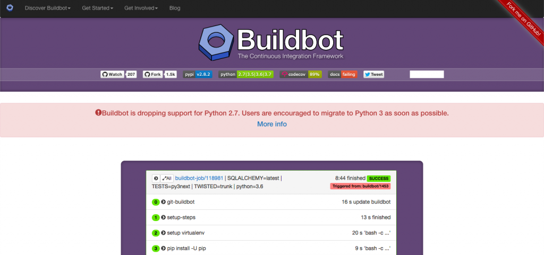Click the green SUCCESS status label

pos(378,179)
